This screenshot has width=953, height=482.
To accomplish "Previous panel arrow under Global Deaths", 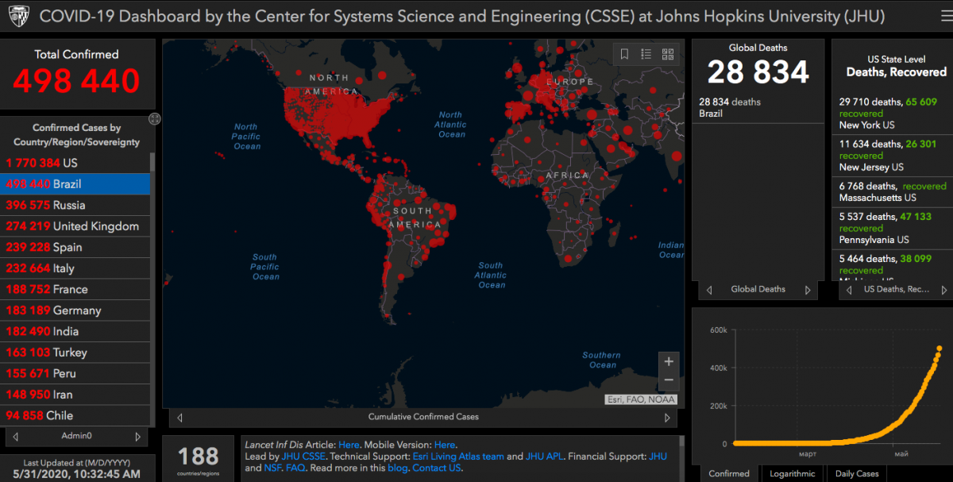I will coord(709,290).
